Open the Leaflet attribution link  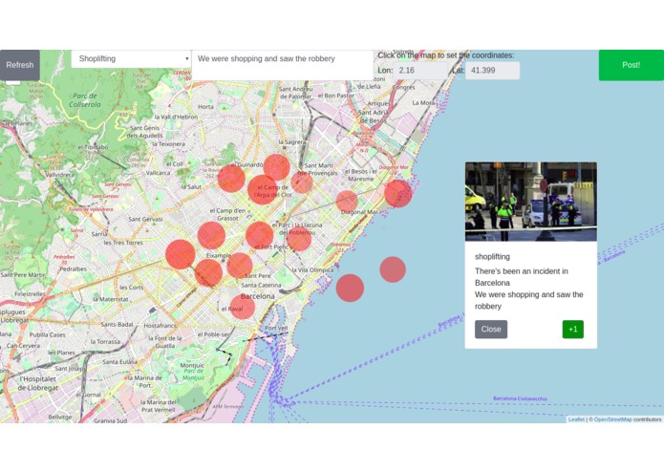[576, 419]
